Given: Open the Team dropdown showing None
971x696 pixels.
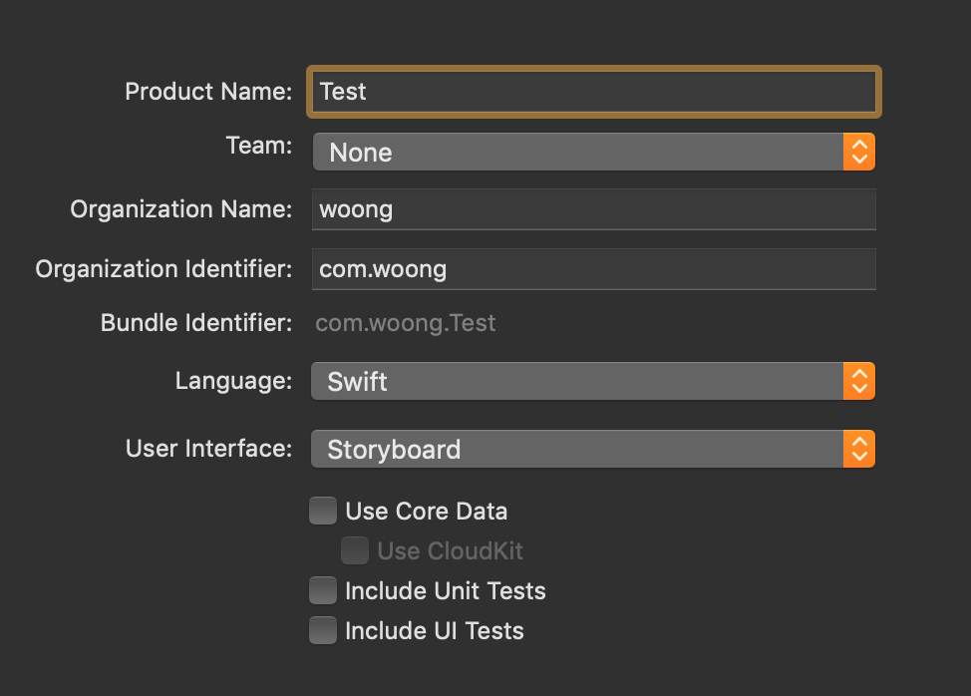Looking at the screenshot, I should [578, 153].
